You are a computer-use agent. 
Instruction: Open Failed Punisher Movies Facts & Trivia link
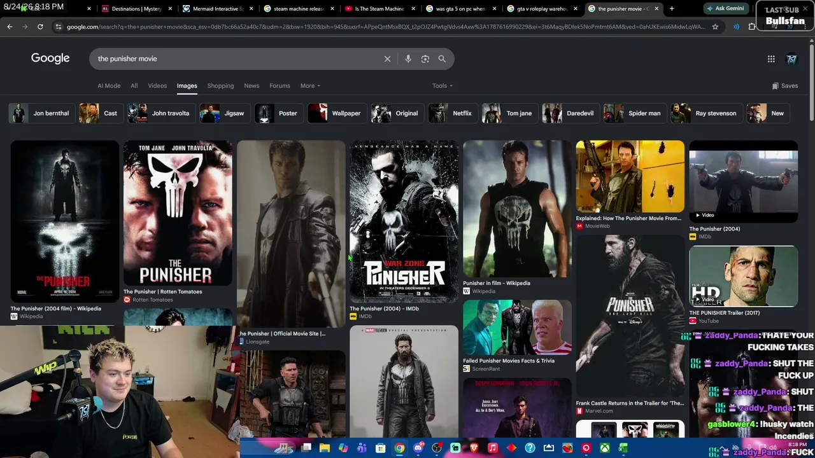point(509,361)
